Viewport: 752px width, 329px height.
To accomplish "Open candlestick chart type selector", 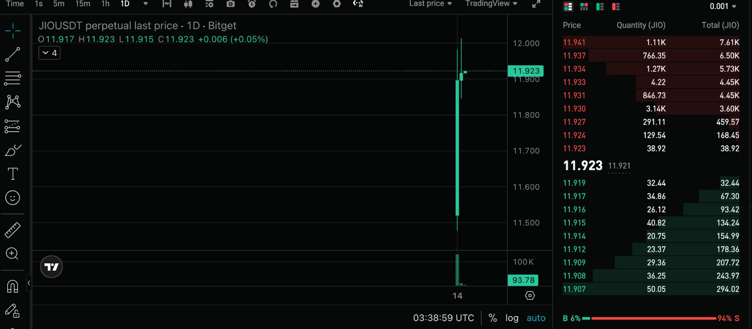I will pyautogui.click(x=188, y=4).
